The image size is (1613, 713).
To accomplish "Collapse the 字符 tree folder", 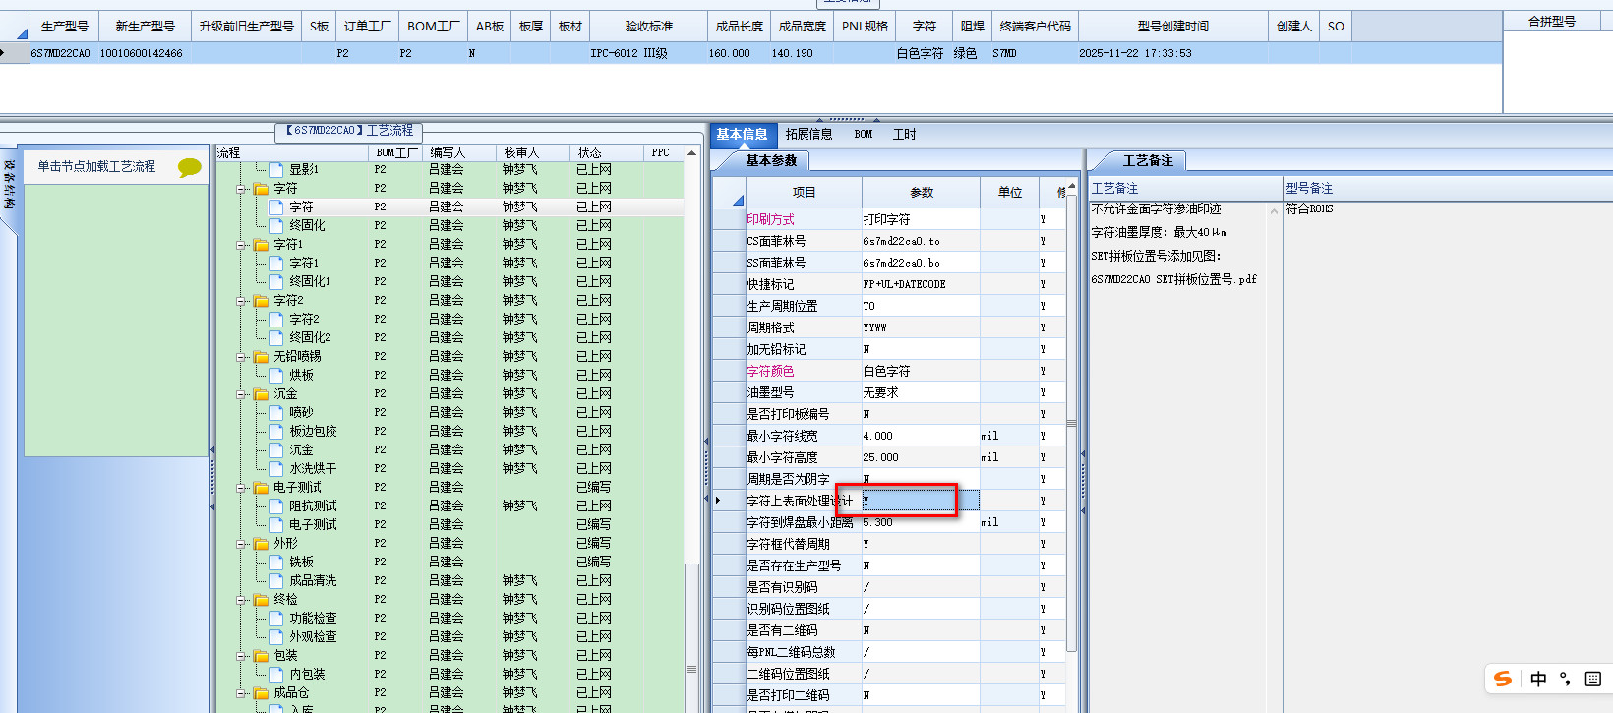I will [x=241, y=189].
